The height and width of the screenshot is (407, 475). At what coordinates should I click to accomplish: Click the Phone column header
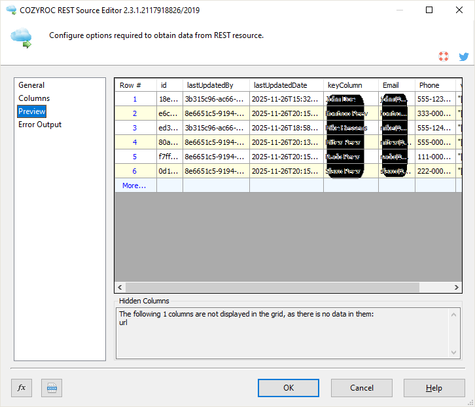click(435, 85)
